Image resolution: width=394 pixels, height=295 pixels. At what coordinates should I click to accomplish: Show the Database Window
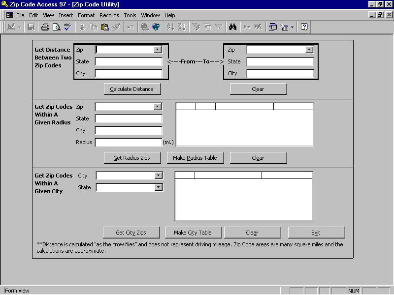pos(273,27)
